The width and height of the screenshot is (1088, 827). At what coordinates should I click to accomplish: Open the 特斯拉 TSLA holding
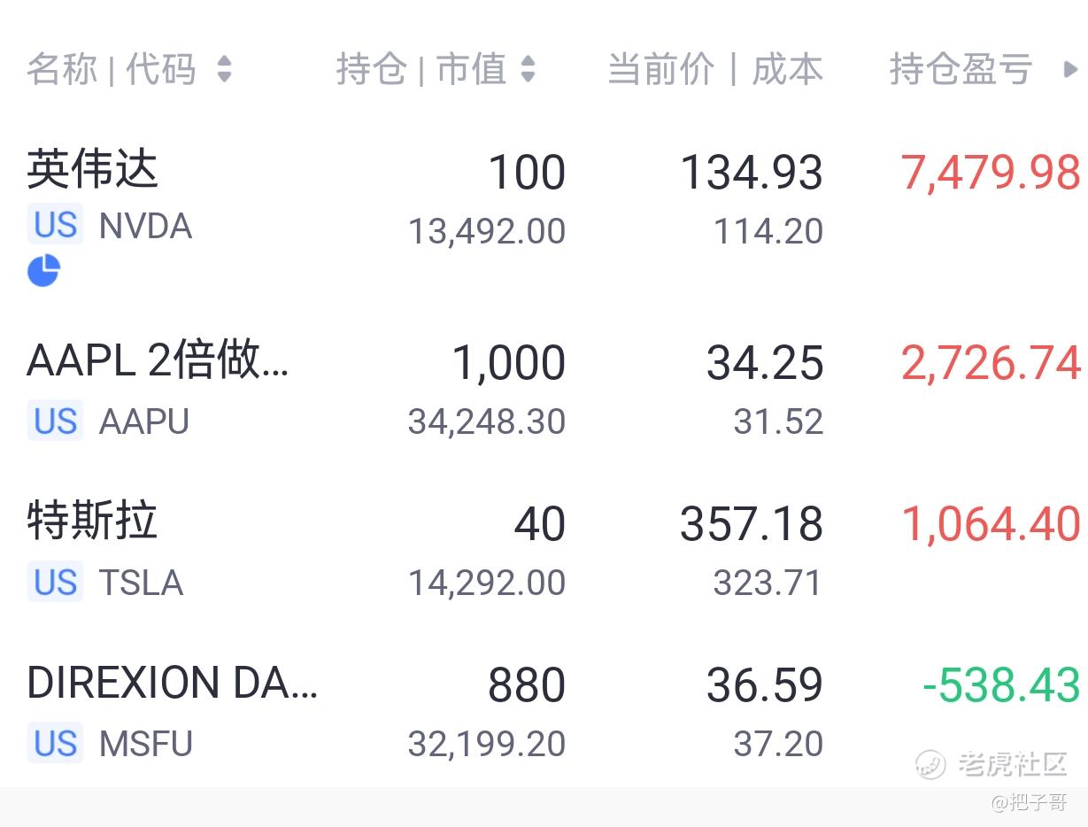tap(544, 550)
